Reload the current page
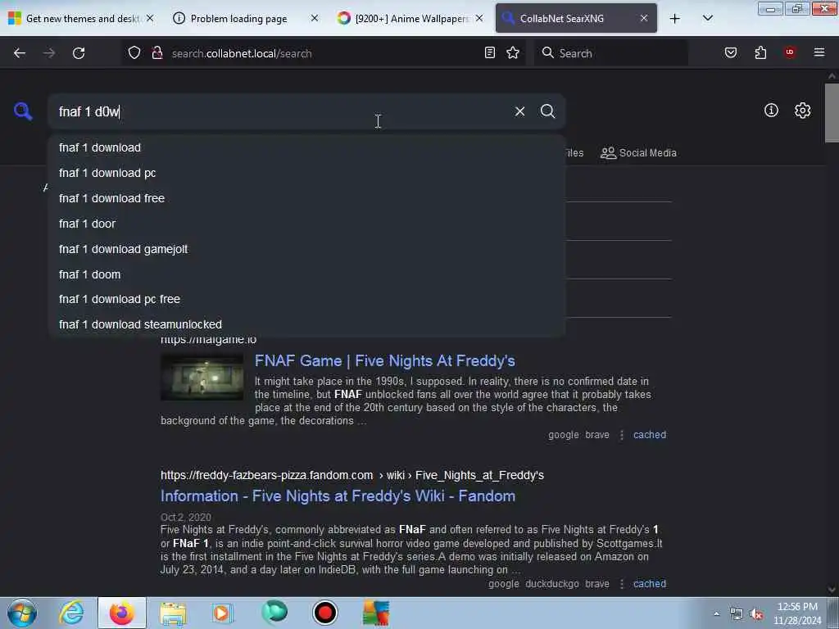Image resolution: width=839 pixels, height=629 pixels. point(79,53)
